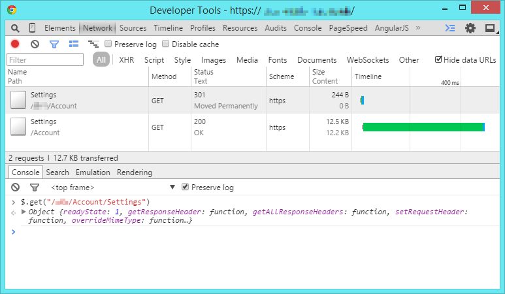Click the console filter funnel icon
Screen dimensions: 505x294
click(x=35, y=187)
